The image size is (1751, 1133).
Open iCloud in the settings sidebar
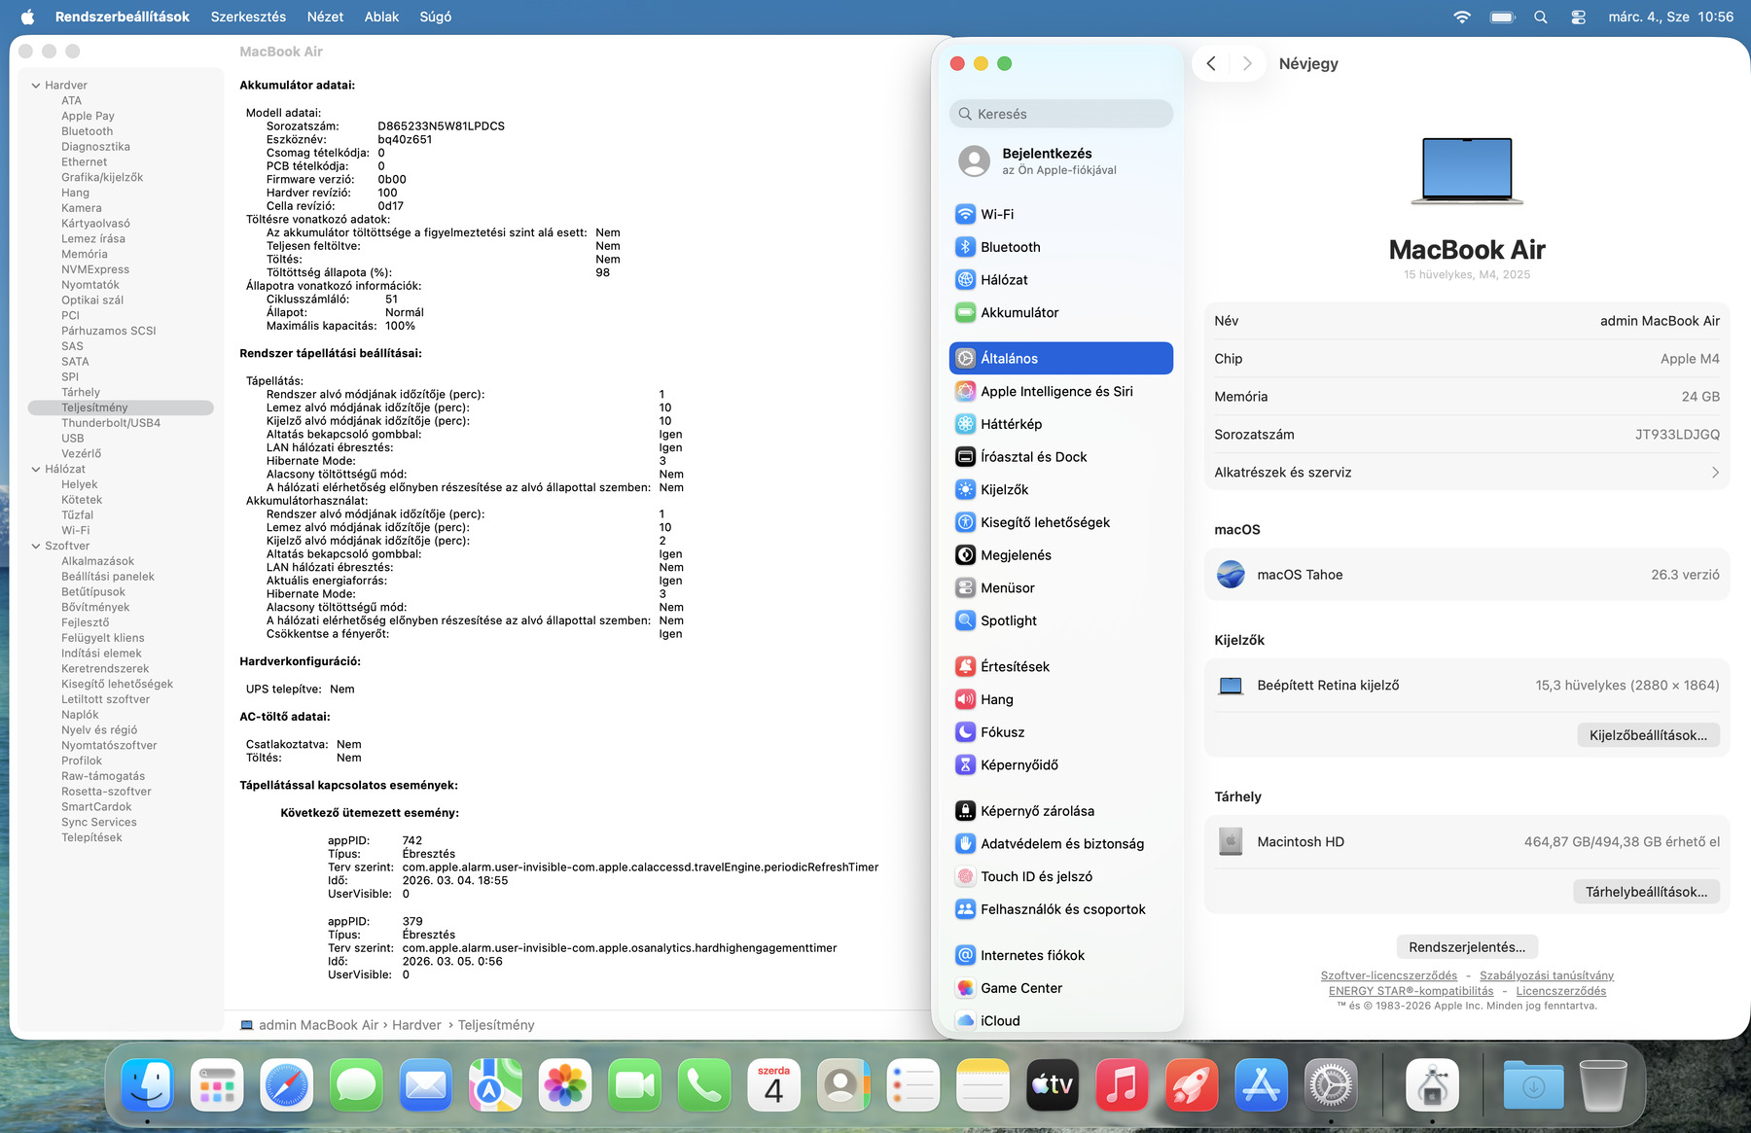(x=1060, y=1020)
